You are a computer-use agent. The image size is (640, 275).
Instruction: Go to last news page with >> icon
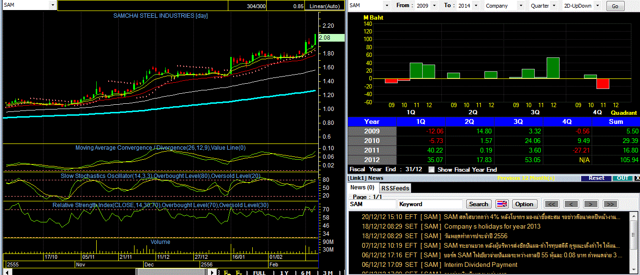(x=610, y=204)
